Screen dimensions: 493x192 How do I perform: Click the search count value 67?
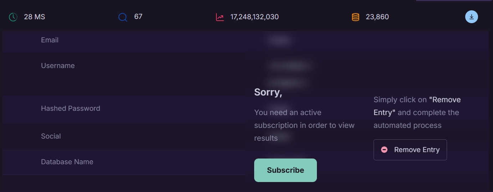[138, 17]
